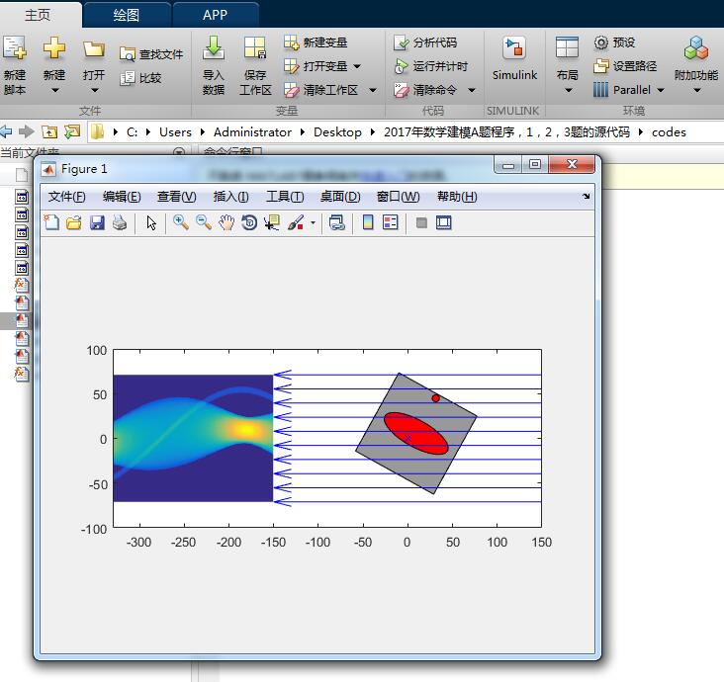The width and height of the screenshot is (724, 682).
Task: Expand the New (新建) dropdown arrow
Action: coord(54,91)
